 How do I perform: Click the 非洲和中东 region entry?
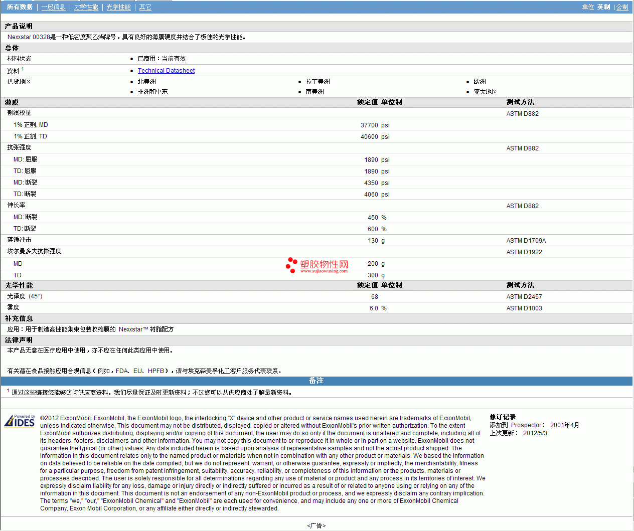click(153, 92)
